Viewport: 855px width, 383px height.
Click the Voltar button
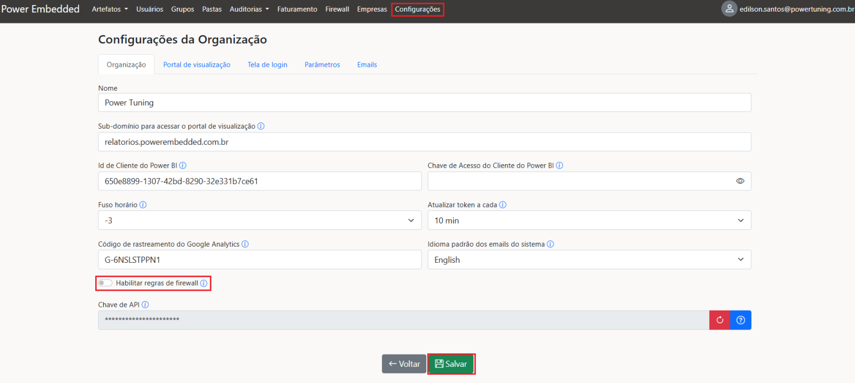pyautogui.click(x=404, y=364)
